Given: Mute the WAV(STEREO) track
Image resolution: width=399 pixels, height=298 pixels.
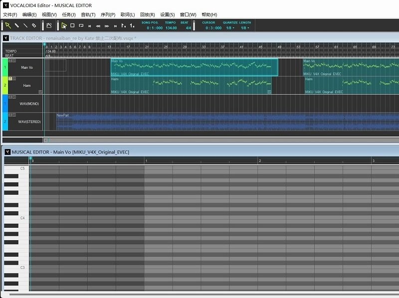Looking at the screenshot, I should tap(10, 115).
